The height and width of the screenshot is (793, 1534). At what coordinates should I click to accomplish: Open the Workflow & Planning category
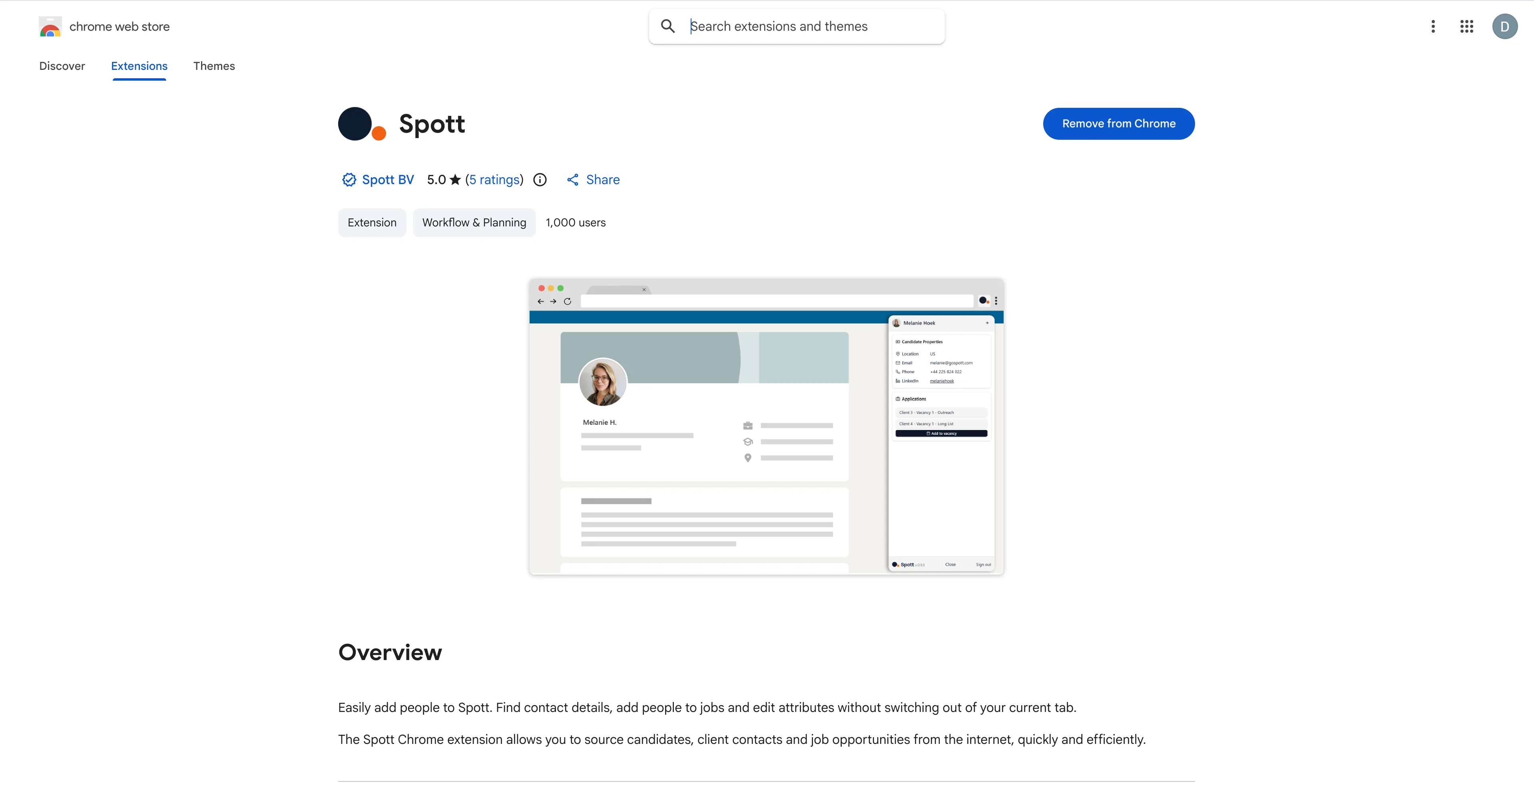[x=474, y=222]
